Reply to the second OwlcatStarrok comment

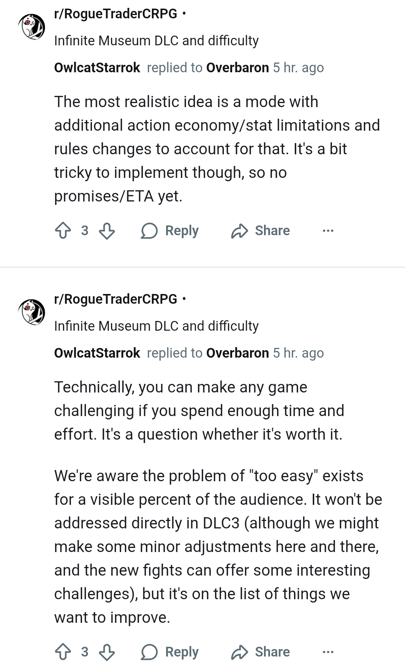point(170,652)
